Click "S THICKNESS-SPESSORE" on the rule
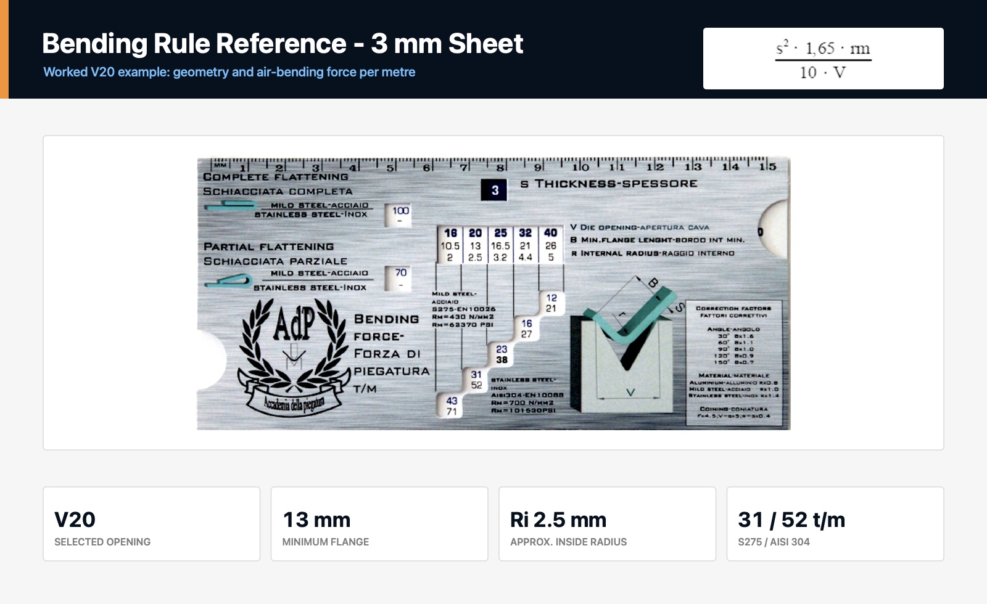 pyautogui.click(x=609, y=184)
